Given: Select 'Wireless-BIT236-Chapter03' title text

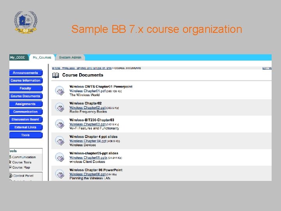Looking at the screenshot, I should tap(92, 120).
